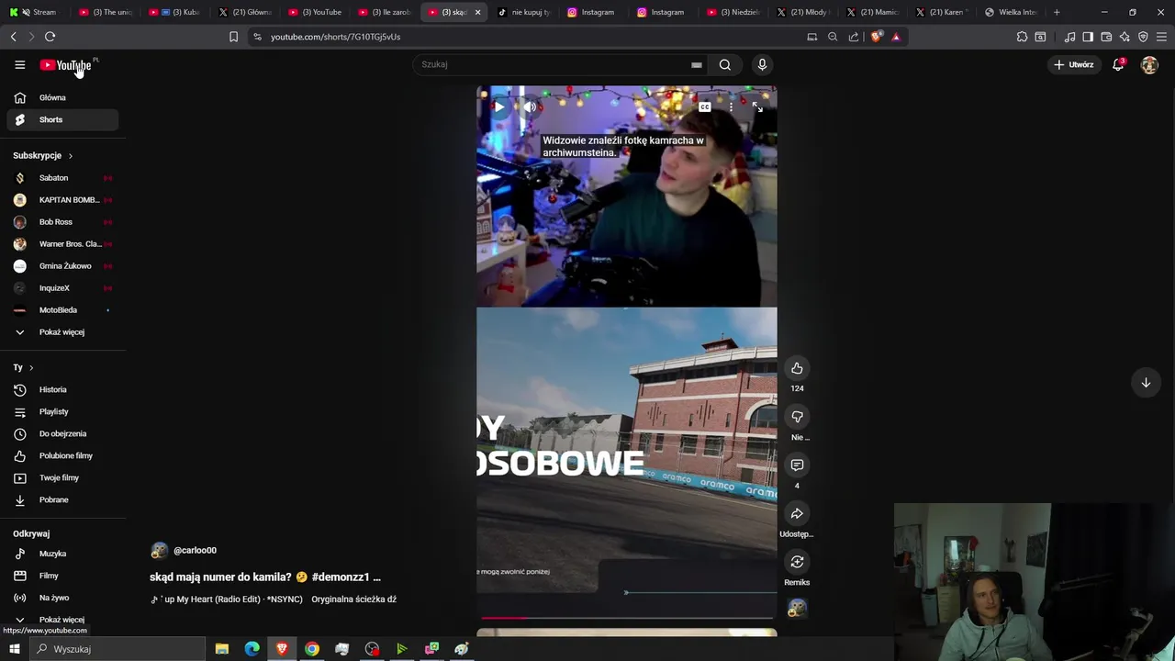
Task: Dislike the short with thumbs down
Action: pos(797,417)
